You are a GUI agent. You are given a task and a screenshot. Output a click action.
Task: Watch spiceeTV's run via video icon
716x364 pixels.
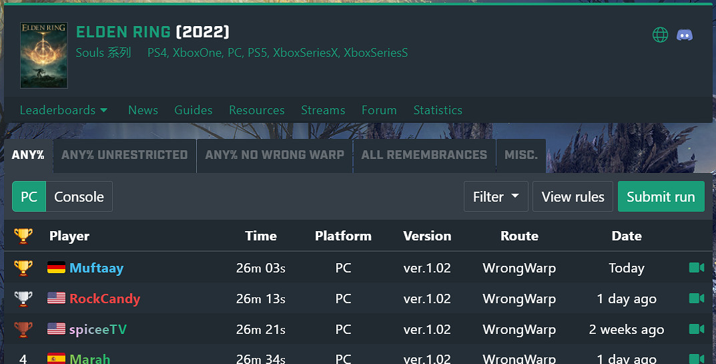(x=696, y=329)
